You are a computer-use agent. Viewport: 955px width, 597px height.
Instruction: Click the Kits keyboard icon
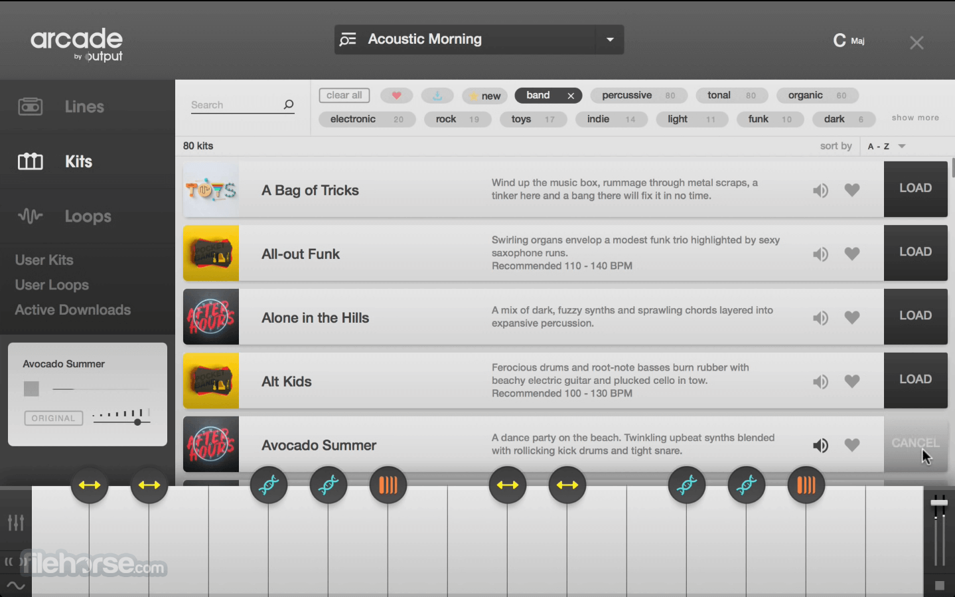pyautogui.click(x=31, y=161)
